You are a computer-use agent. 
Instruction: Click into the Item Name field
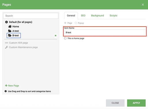point(105,32)
